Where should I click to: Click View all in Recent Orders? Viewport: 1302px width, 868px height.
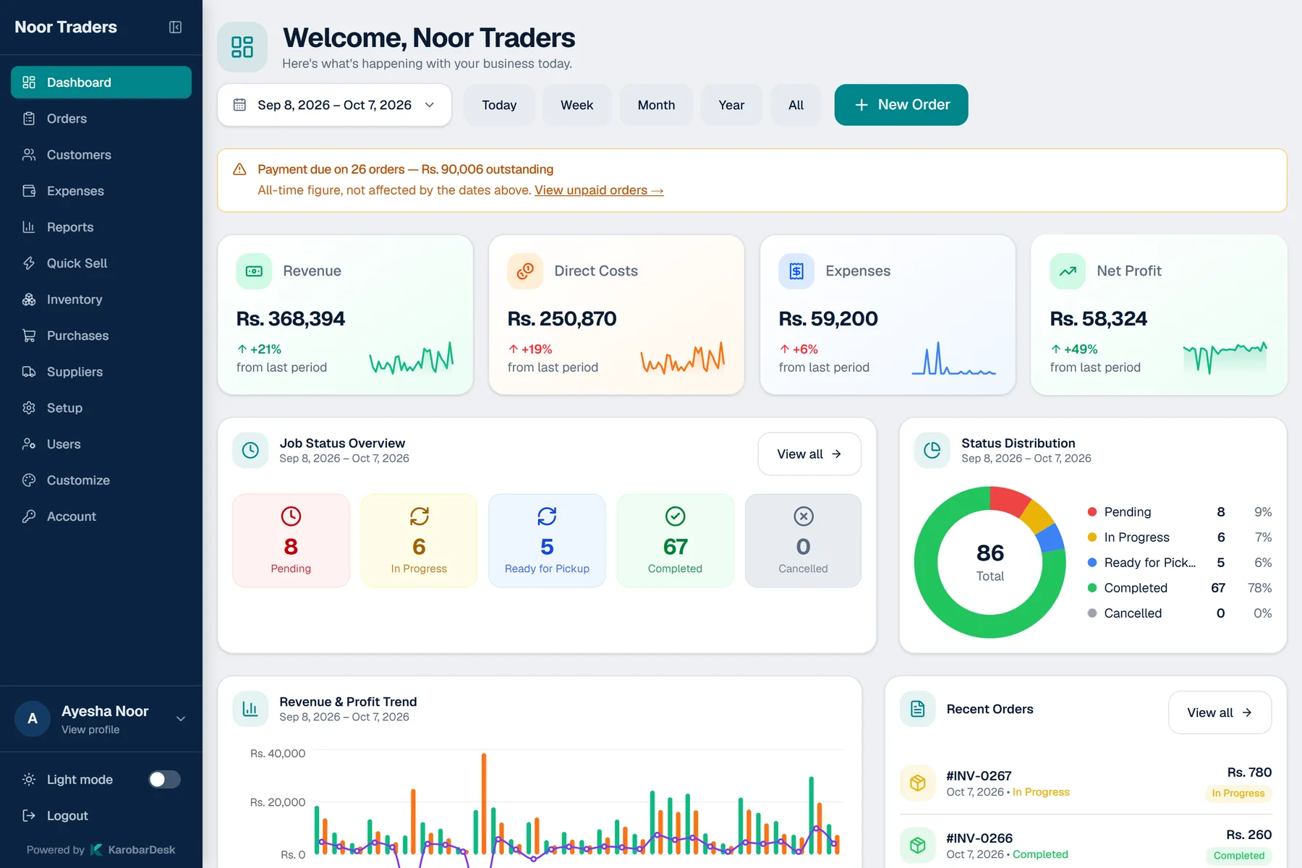click(x=1220, y=712)
